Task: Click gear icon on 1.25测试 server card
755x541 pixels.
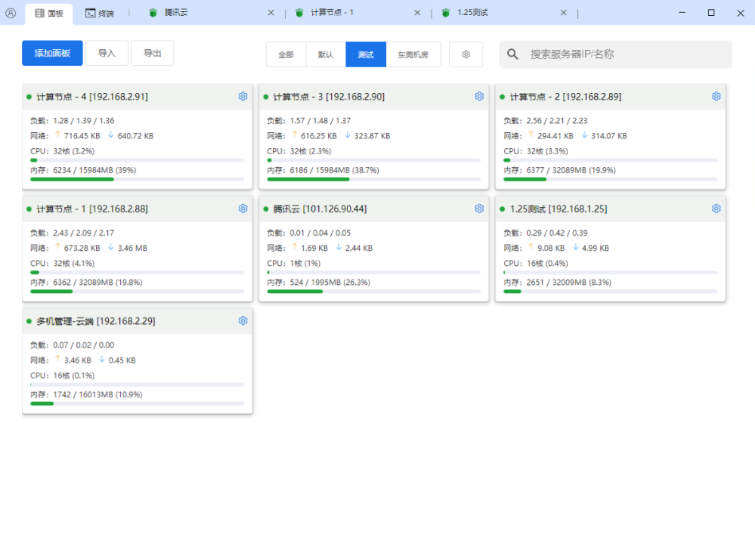Action: [x=716, y=209]
